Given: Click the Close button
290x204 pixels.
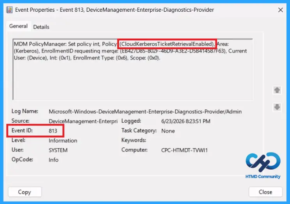Looking at the screenshot, I should (265, 192).
